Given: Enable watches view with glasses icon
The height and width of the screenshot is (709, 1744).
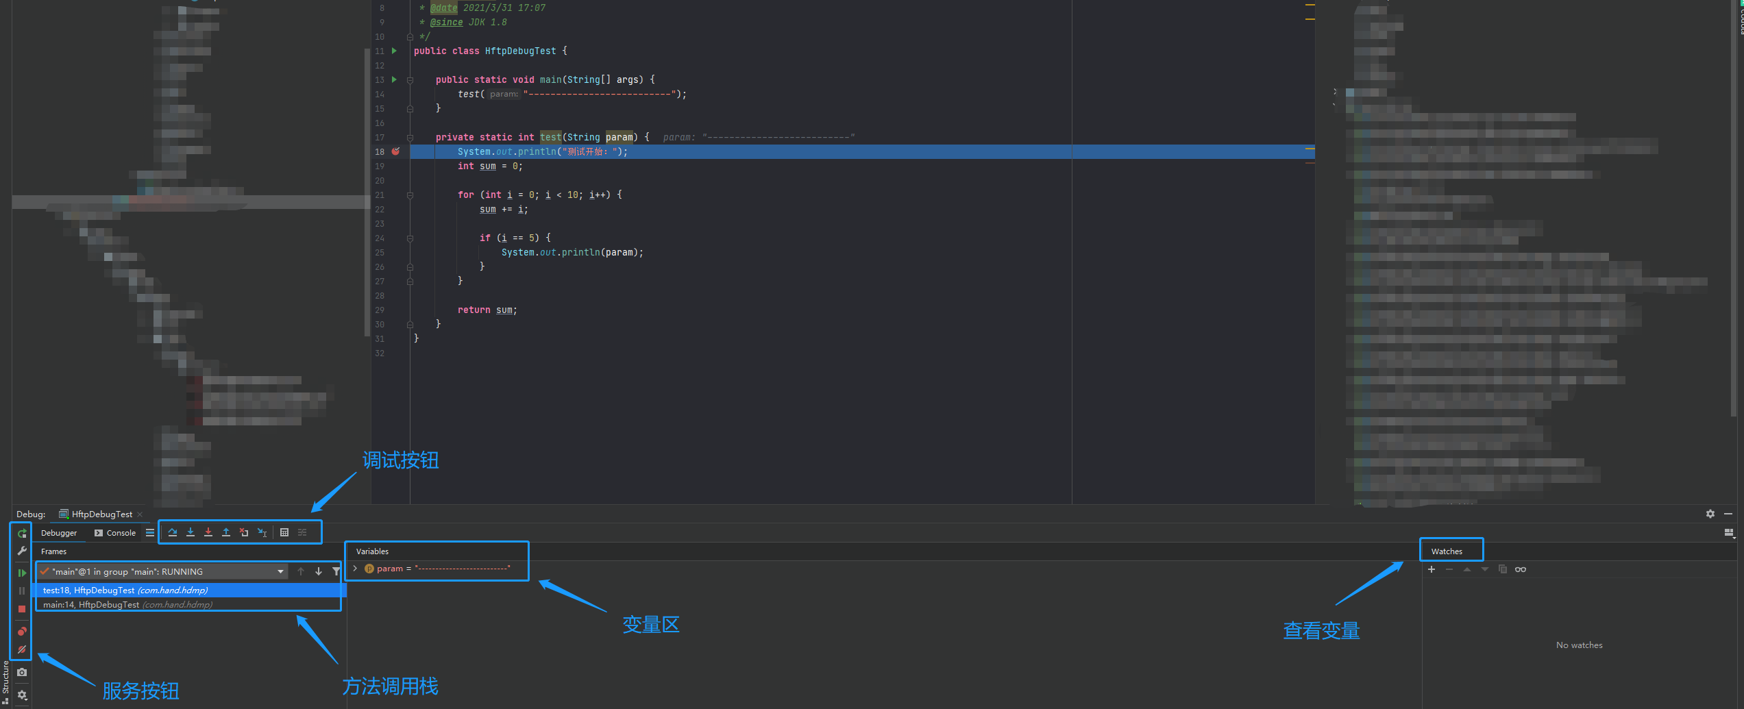Looking at the screenshot, I should (1521, 569).
